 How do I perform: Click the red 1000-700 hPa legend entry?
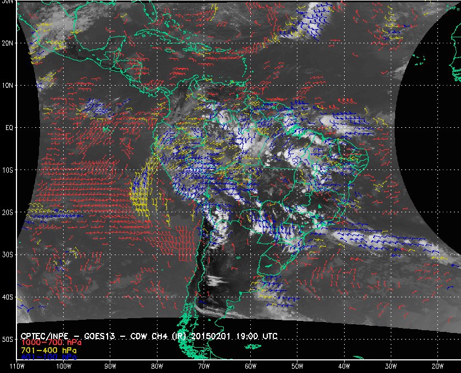[x=51, y=343]
